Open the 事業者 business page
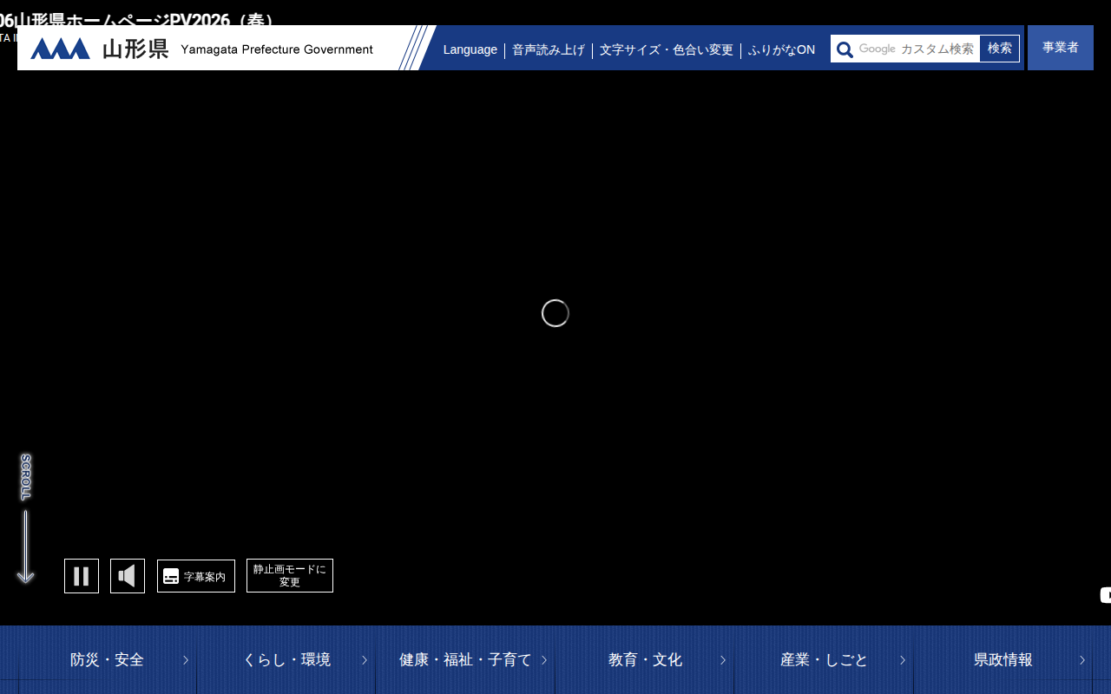The height and width of the screenshot is (694, 1111). 1061,48
